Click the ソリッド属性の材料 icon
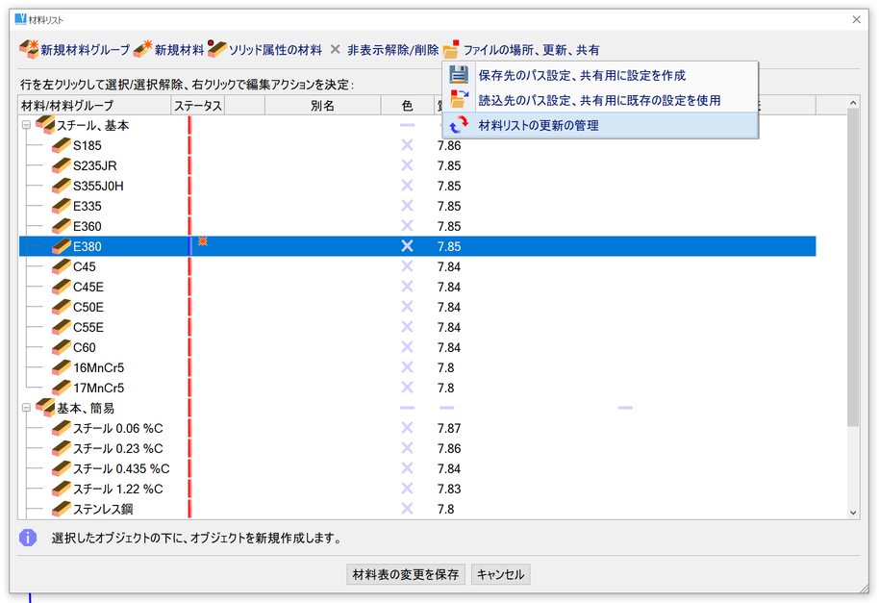Screen dimensions: 879x603 pyautogui.click(x=217, y=49)
